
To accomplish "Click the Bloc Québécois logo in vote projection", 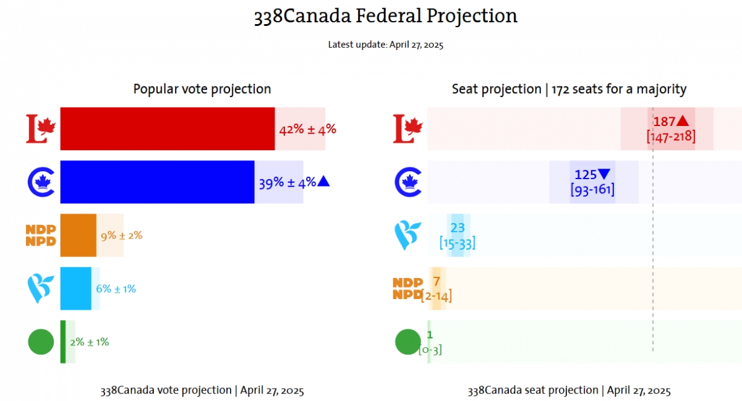I will pyautogui.click(x=41, y=289).
